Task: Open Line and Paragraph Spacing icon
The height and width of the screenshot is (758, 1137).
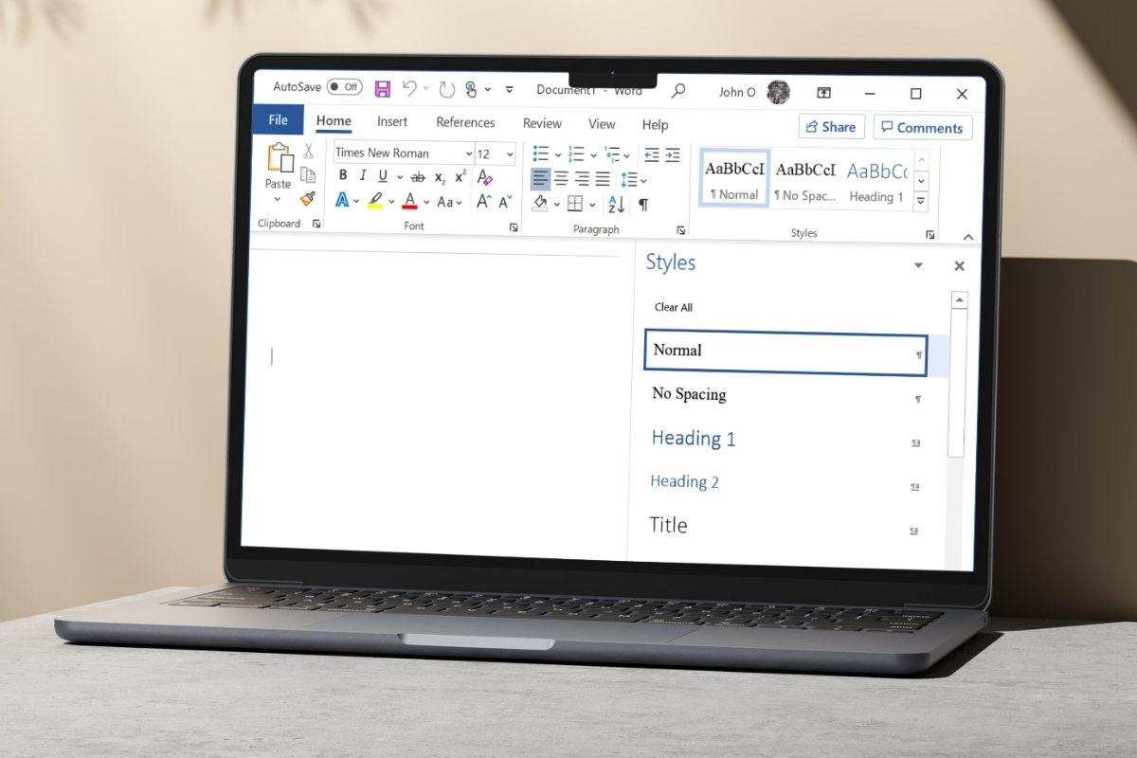Action: pyautogui.click(x=629, y=180)
